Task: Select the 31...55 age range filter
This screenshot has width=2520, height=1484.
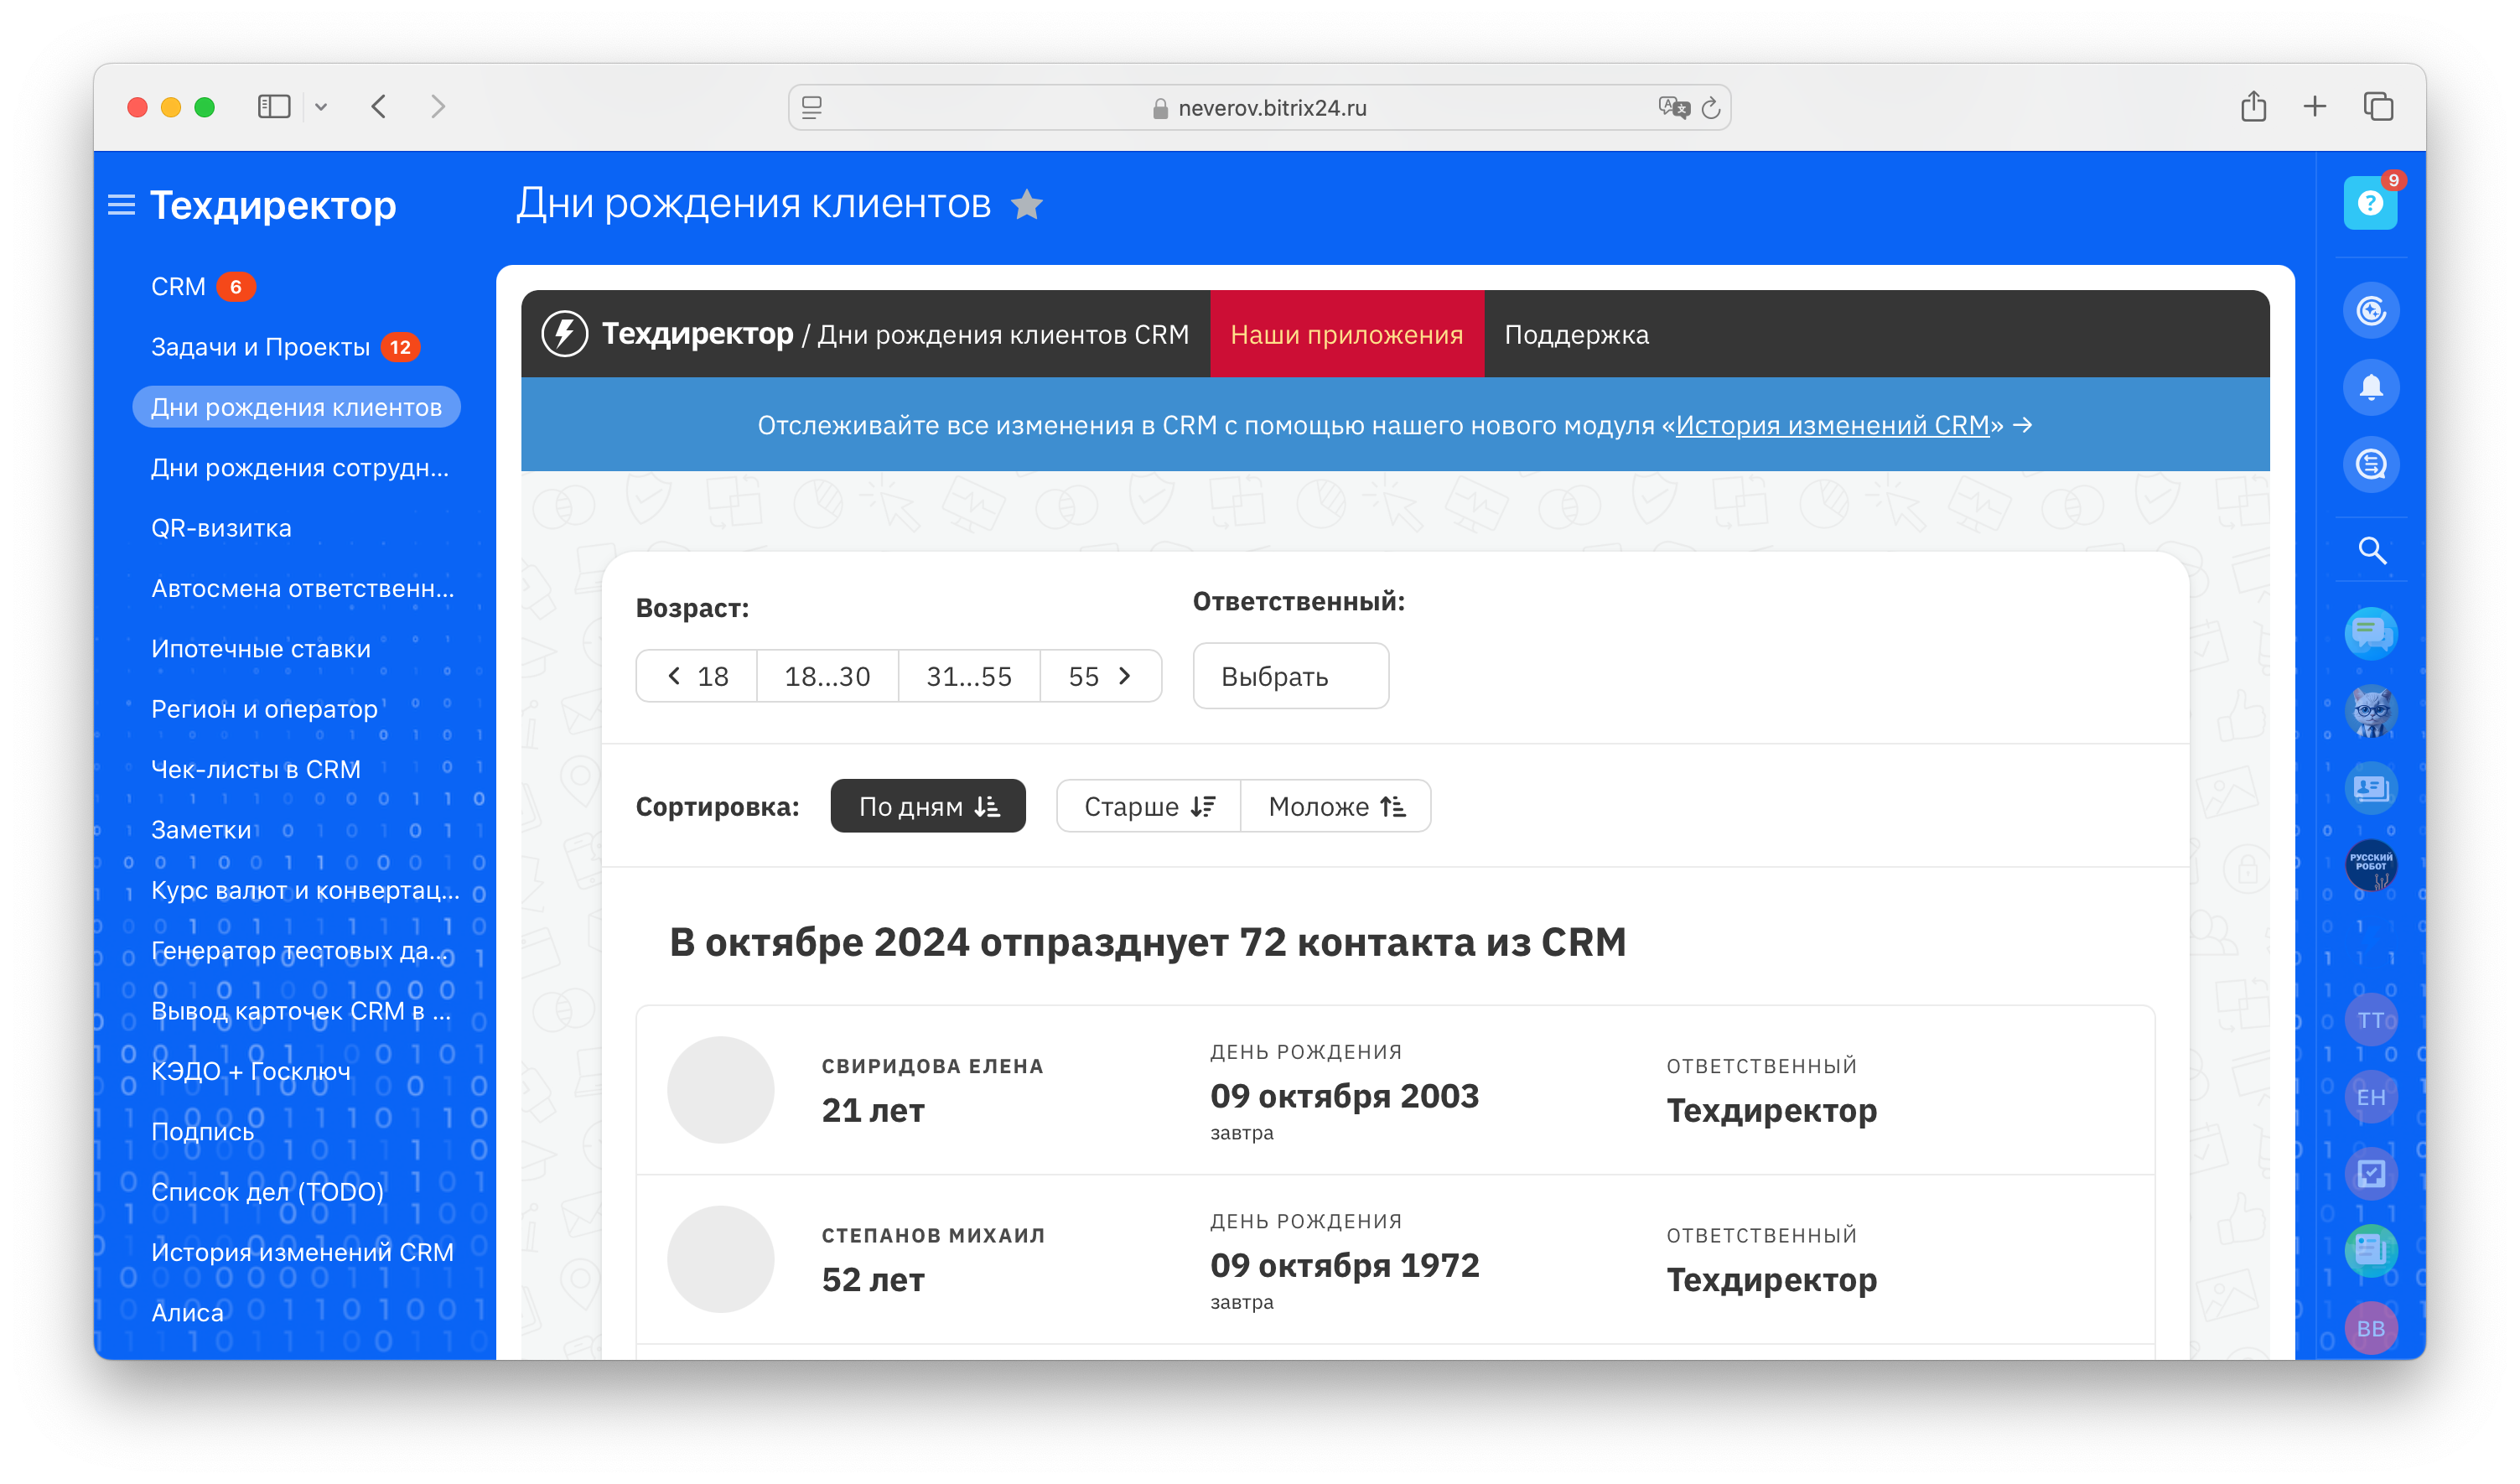Action: point(968,677)
